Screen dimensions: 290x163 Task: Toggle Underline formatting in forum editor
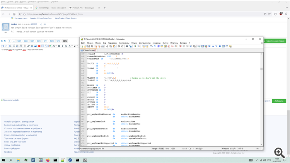pos(66,46)
